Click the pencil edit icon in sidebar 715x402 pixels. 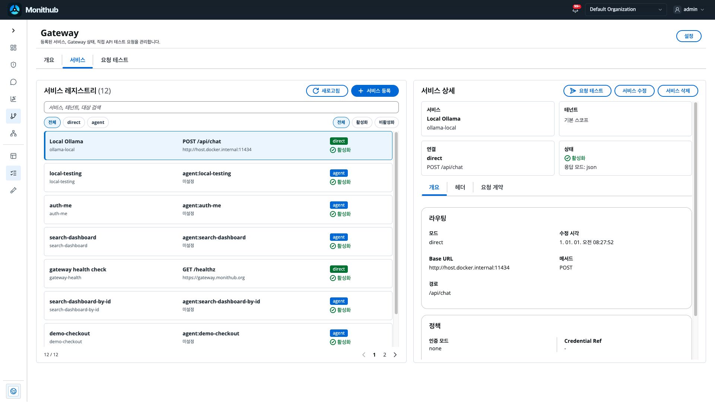[x=13, y=190]
